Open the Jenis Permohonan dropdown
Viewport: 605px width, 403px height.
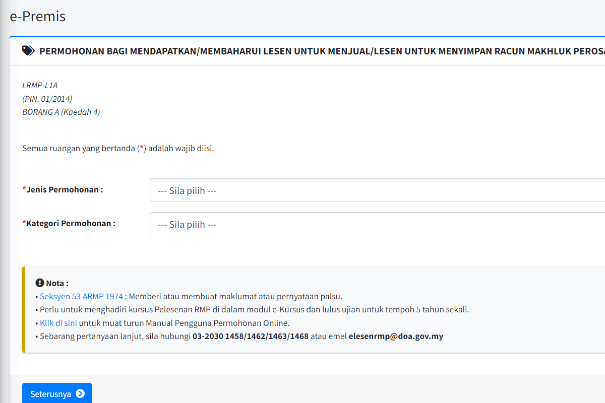pyautogui.click(x=377, y=190)
